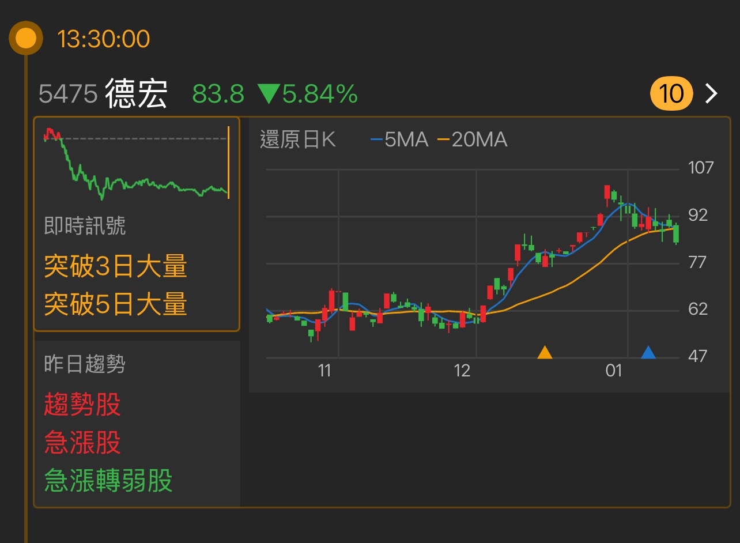740x543 pixels.
Task: Toggle the 5MA legend line
Action: click(x=400, y=139)
